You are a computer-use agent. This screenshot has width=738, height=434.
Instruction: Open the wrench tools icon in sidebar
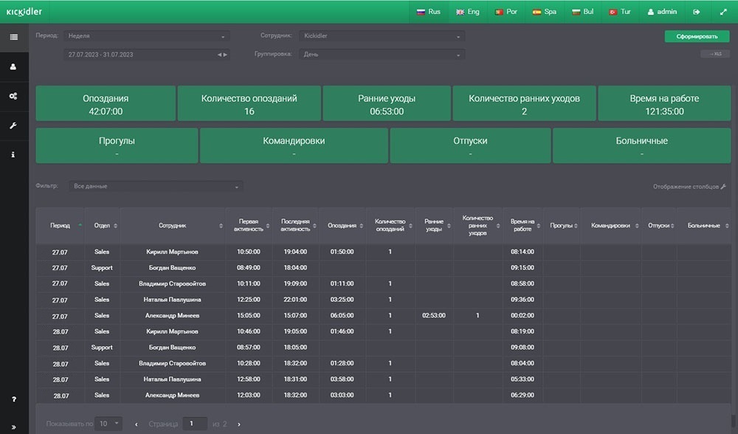pyautogui.click(x=14, y=125)
